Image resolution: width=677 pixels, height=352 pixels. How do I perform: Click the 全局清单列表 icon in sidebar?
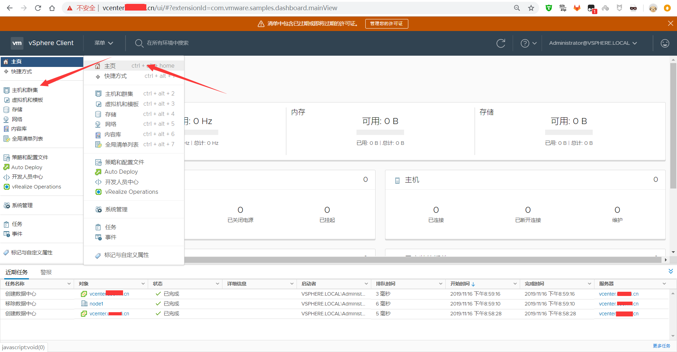(x=6, y=139)
